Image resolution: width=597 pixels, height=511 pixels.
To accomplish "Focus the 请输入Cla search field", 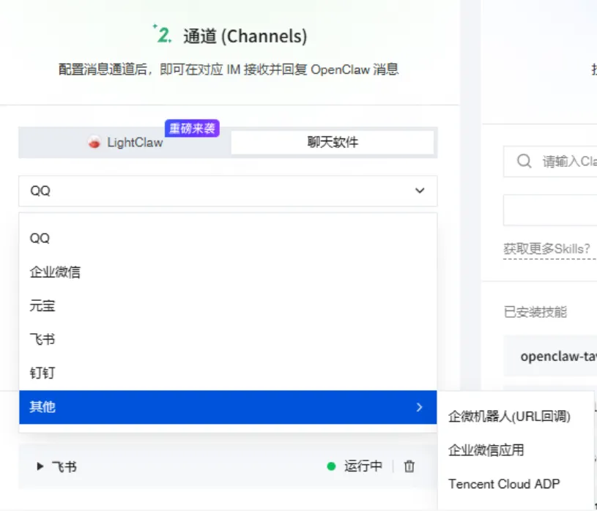I will (550, 161).
